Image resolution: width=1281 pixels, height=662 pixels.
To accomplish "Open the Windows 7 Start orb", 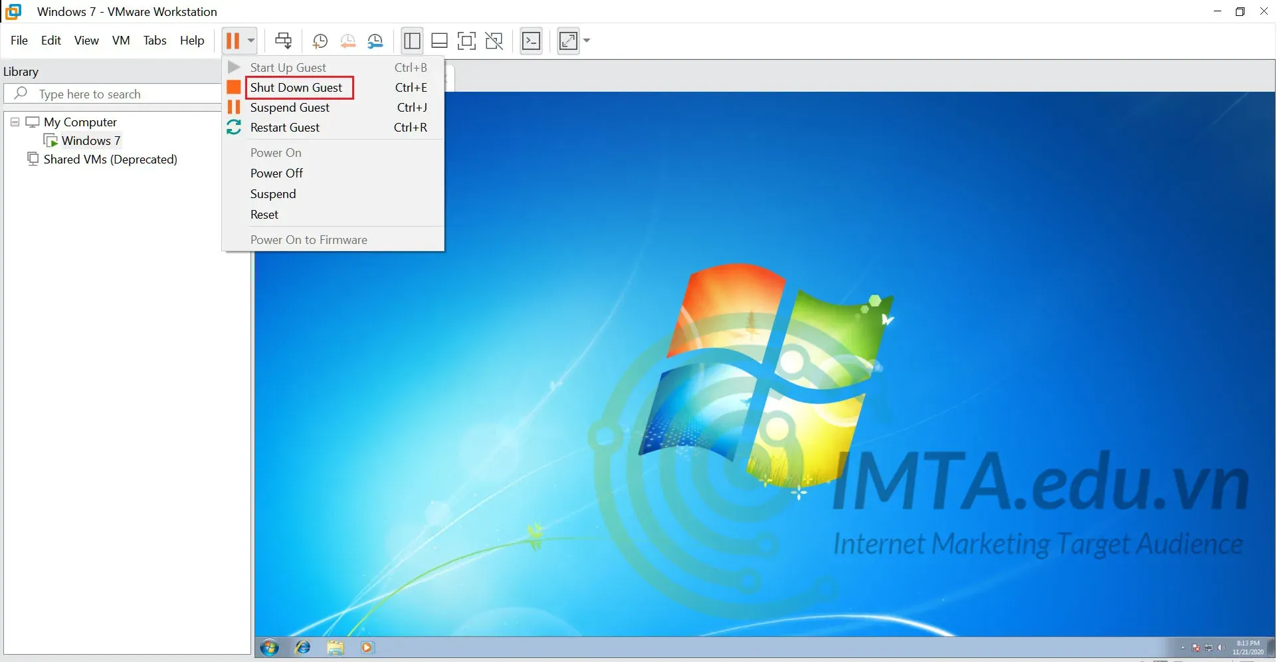I will pyautogui.click(x=269, y=647).
